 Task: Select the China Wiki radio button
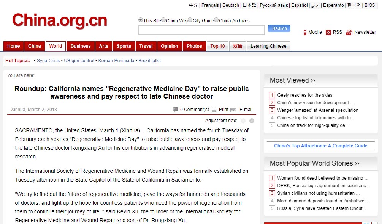coord(163,20)
